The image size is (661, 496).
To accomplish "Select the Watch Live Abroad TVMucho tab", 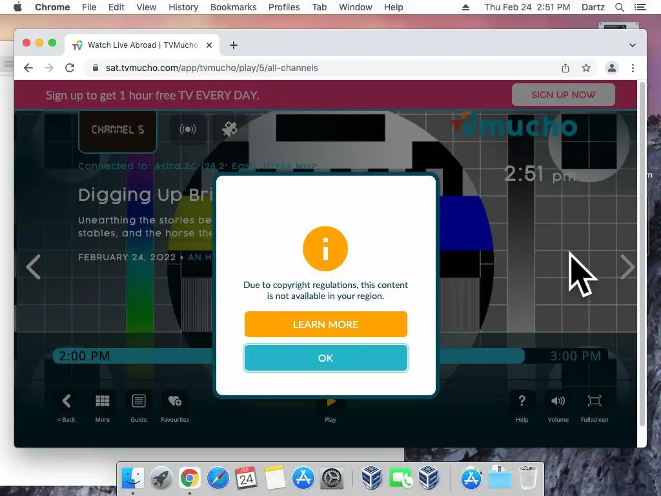I will point(142,45).
